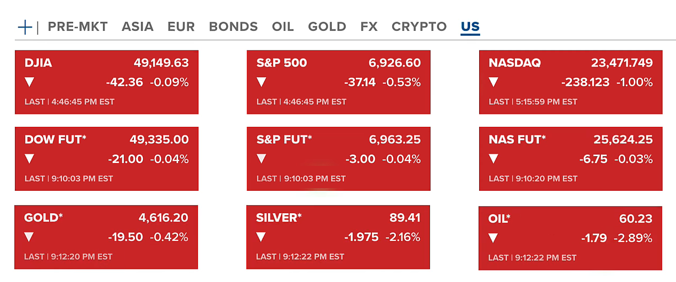Click the down arrow on GOLD tile
676x282 pixels.
point(29,237)
